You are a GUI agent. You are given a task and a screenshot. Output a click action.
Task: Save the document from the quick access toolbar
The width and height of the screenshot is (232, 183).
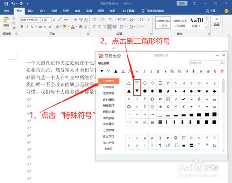tap(6, 4)
